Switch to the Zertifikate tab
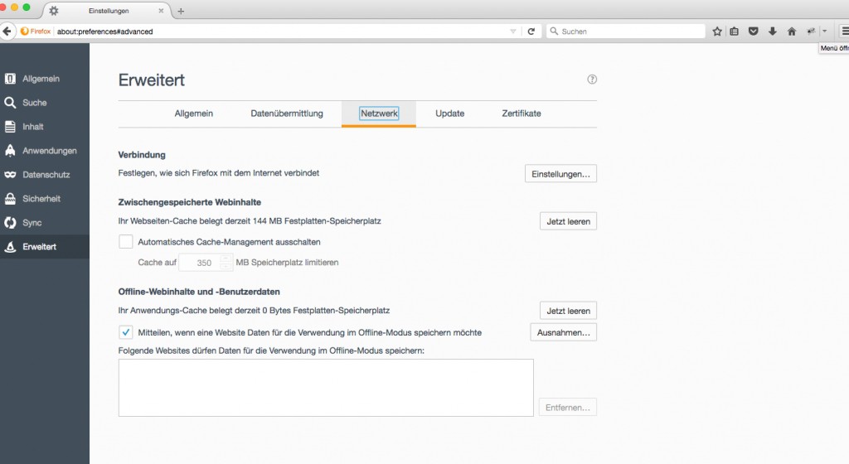The height and width of the screenshot is (464, 849). [x=522, y=114]
